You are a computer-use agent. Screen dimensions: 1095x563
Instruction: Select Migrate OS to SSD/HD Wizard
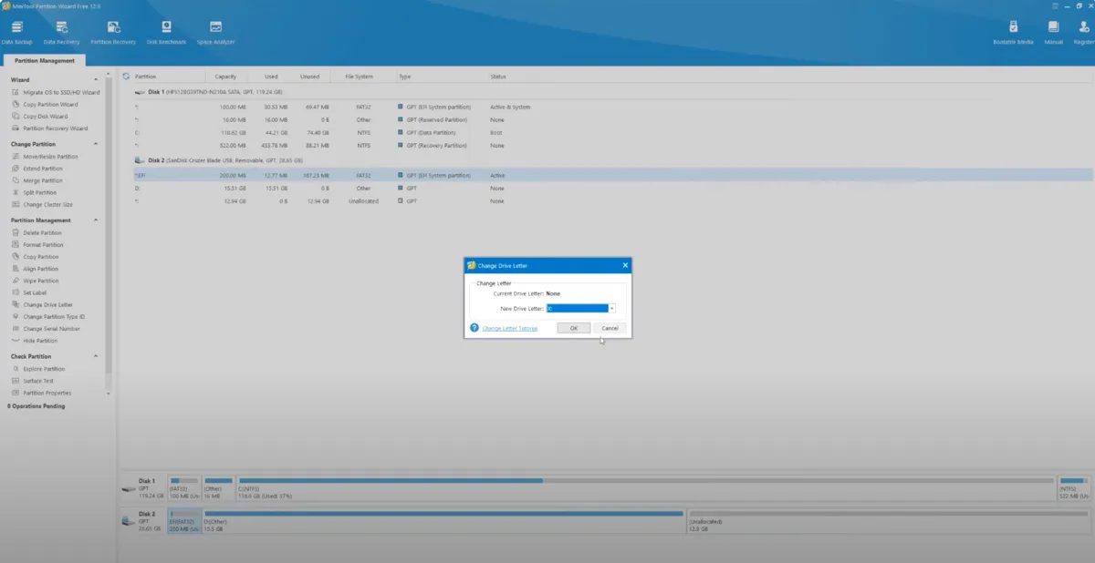60,92
